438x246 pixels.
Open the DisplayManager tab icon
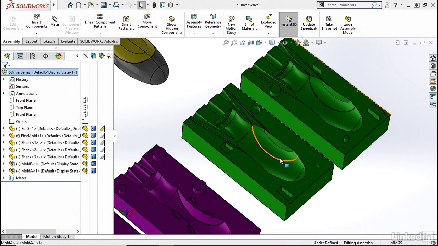[x=59, y=56]
